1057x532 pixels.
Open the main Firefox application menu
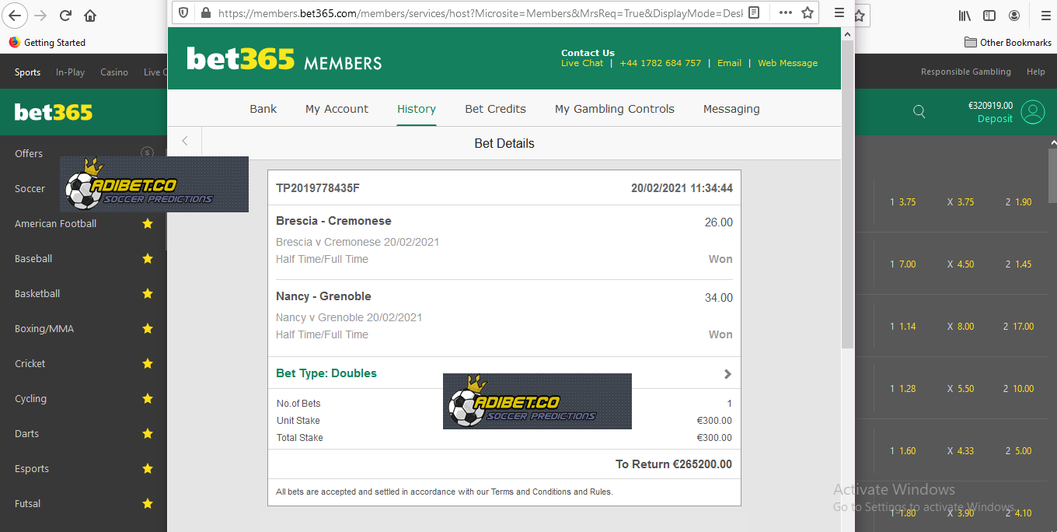point(1046,16)
